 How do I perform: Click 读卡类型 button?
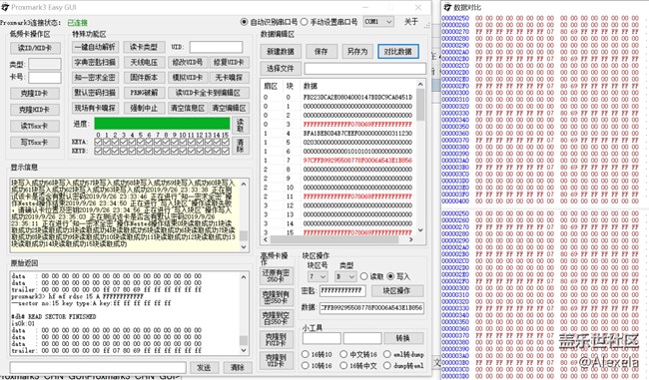(144, 47)
